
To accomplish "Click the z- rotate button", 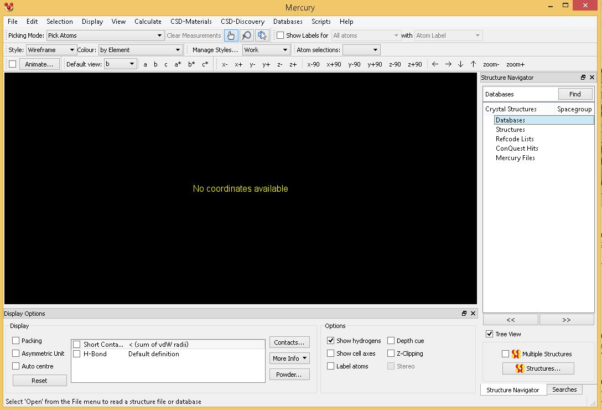I will (280, 64).
